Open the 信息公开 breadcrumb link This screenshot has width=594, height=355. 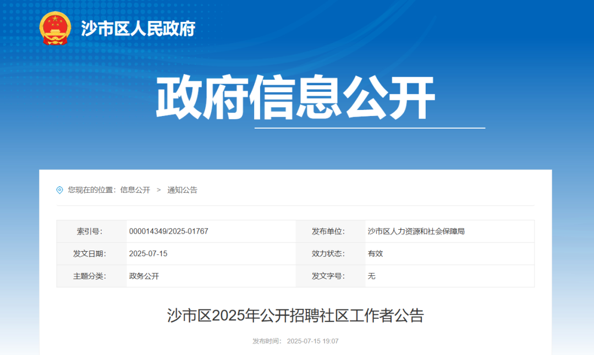coord(135,190)
